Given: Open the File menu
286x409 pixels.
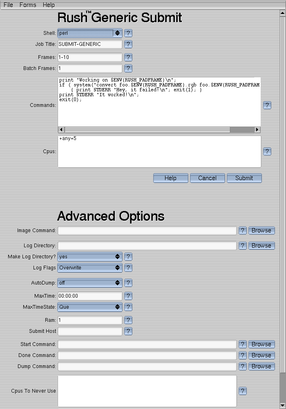Looking at the screenshot, I should (8, 5).
